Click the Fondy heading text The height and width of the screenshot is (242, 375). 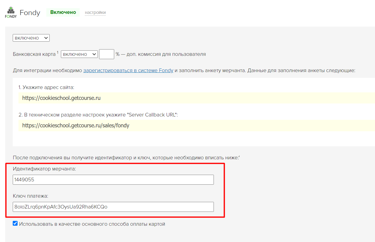pyautogui.click(x=30, y=13)
